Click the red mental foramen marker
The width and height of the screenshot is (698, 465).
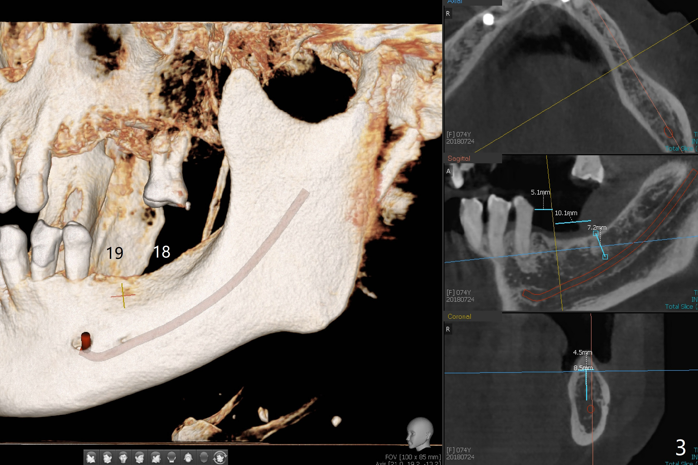[x=86, y=340]
